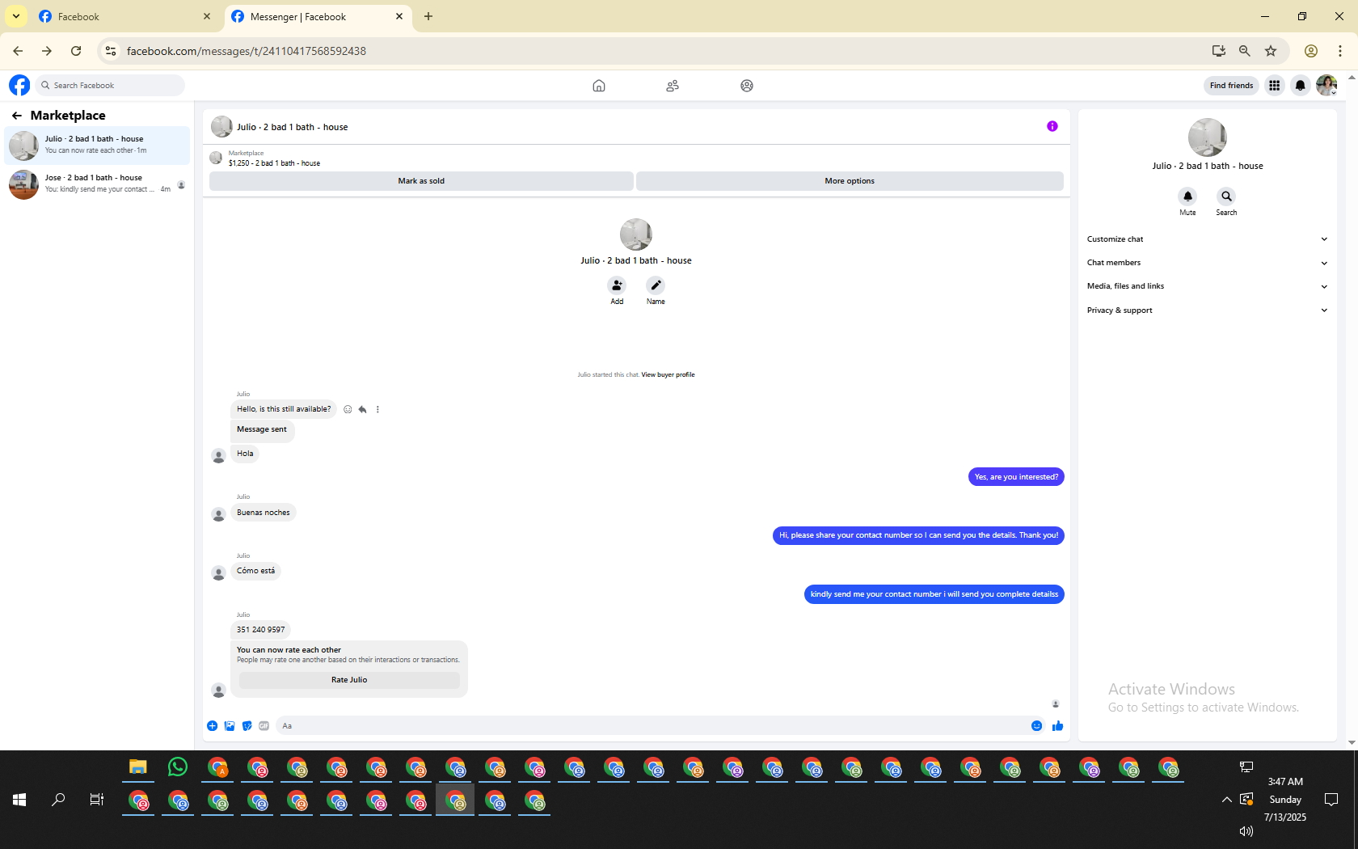The width and height of the screenshot is (1358, 849).
Task: Bookmark this page with star icon
Action: 1271,51
